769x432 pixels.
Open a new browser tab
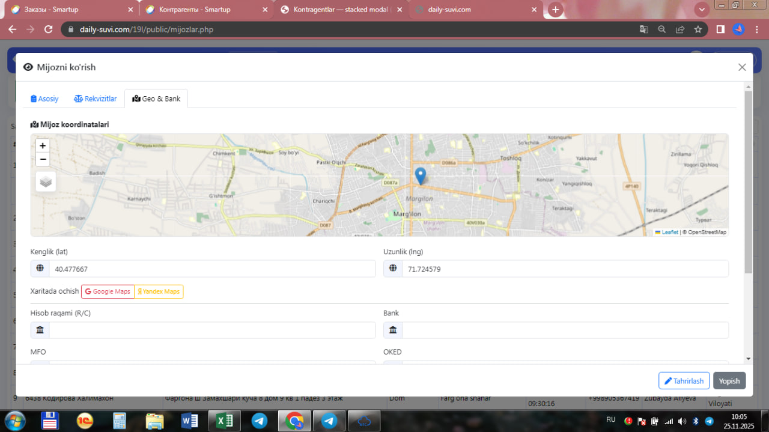click(556, 10)
